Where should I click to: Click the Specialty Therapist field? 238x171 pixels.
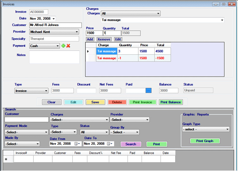(54, 39)
